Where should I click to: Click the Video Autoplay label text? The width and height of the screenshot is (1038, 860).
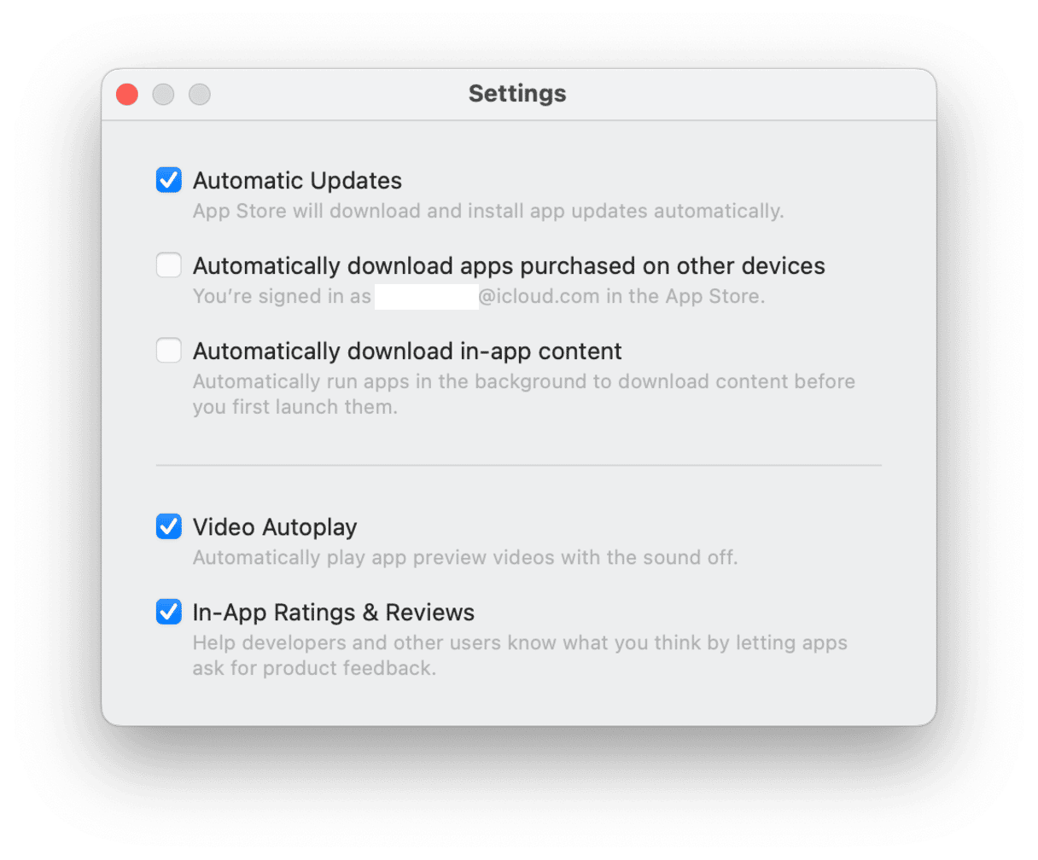(x=275, y=527)
